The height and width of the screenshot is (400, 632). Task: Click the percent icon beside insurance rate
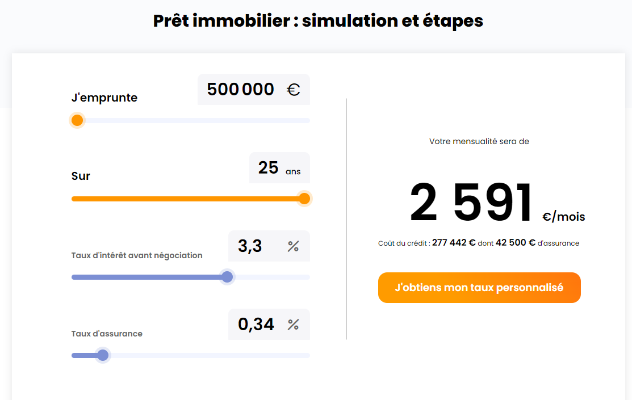pyautogui.click(x=293, y=325)
